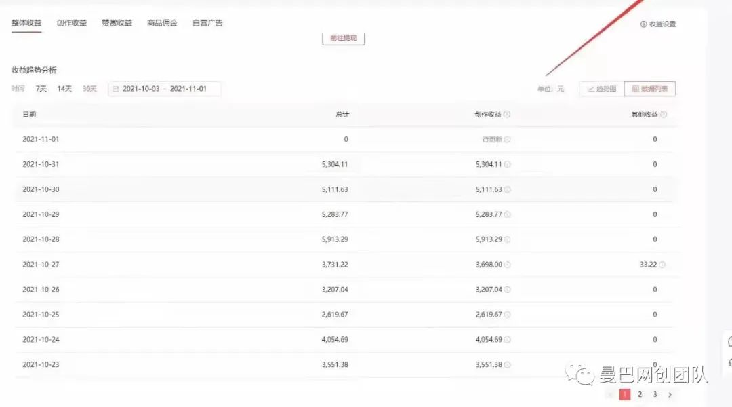Click the next page chevron in pagination
This screenshot has width=732, height=407.
tap(669, 393)
